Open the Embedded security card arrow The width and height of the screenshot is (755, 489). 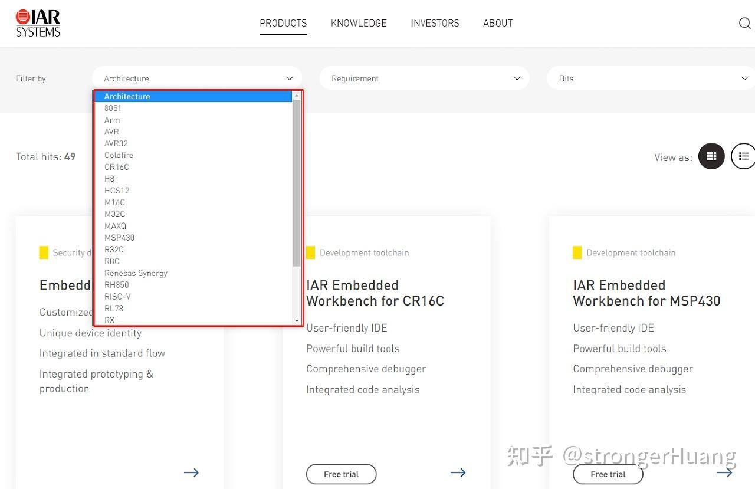(191, 472)
